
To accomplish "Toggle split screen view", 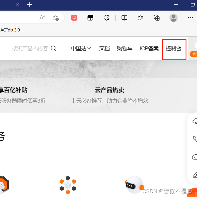I will [124, 18].
